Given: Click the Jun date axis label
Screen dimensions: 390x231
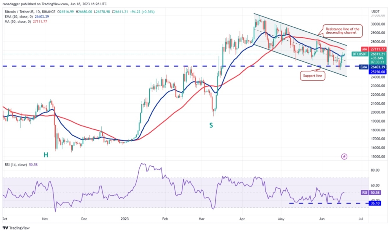Looking at the screenshot, I should click(x=321, y=219).
